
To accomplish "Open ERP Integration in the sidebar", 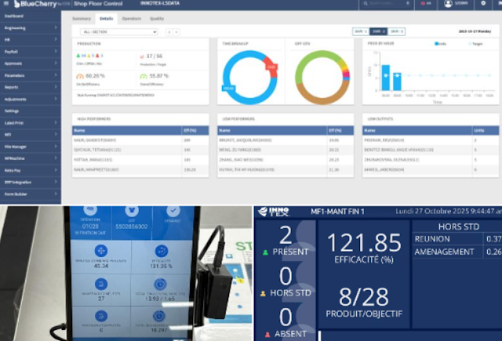I will pyautogui.click(x=31, y=182).
